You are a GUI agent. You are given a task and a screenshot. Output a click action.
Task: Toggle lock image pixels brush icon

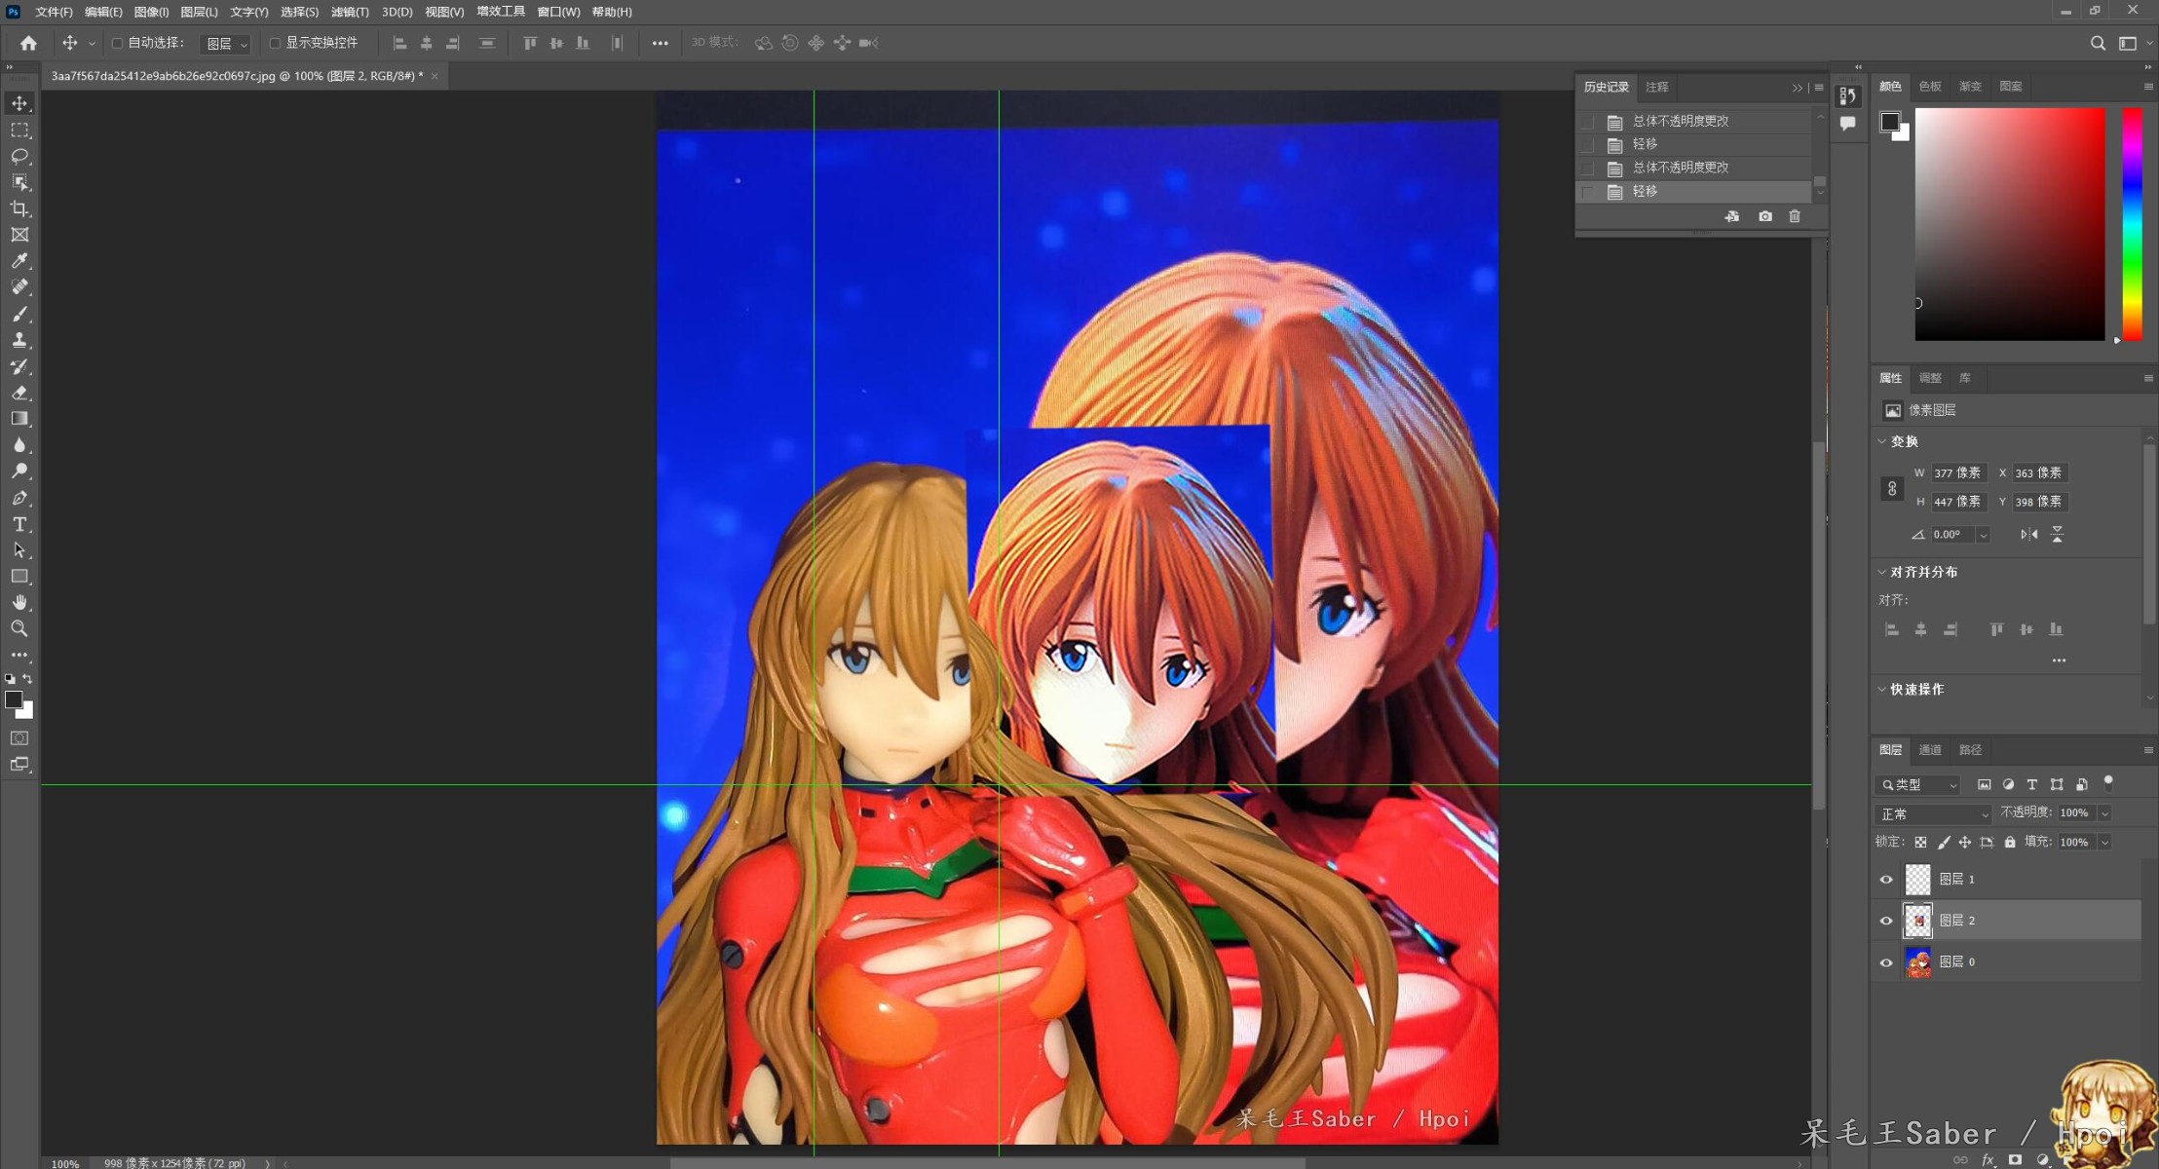tap(1943, 843)
